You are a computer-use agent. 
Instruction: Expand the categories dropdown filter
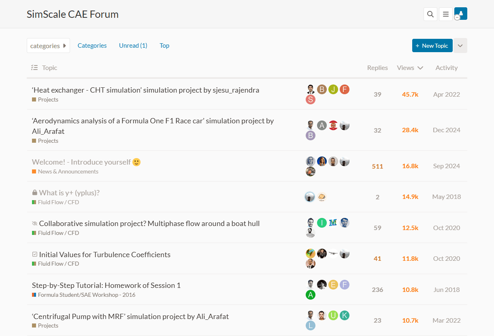coord(48,46)
